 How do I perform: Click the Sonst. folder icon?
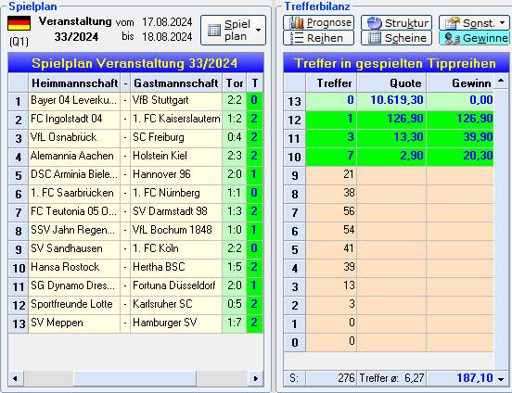point(453,23)
